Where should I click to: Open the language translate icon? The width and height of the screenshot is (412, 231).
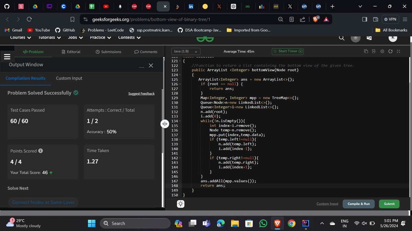[x=369, y=38]
